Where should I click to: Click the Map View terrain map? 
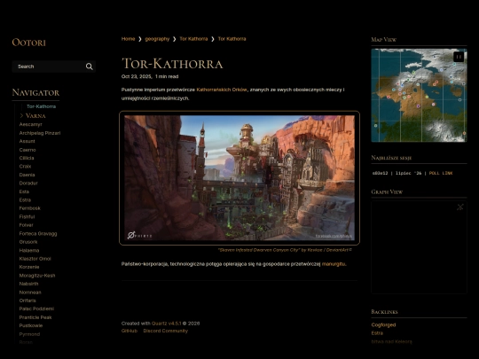(x=419, y=95)
